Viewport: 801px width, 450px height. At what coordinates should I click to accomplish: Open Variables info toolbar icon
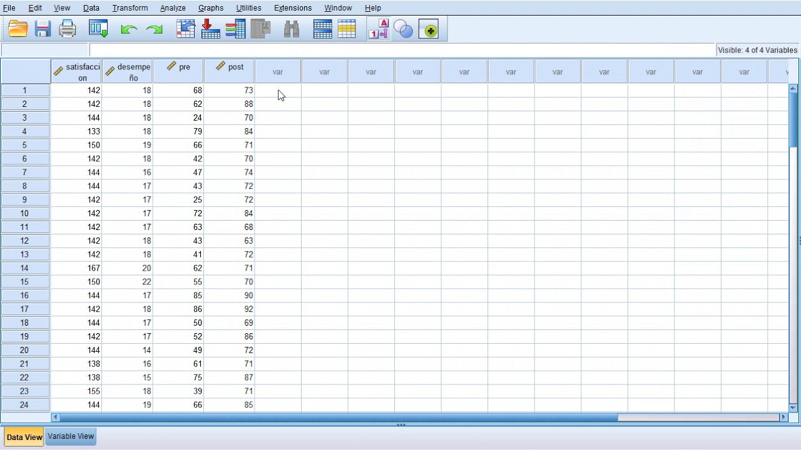(x=235, y=29)
